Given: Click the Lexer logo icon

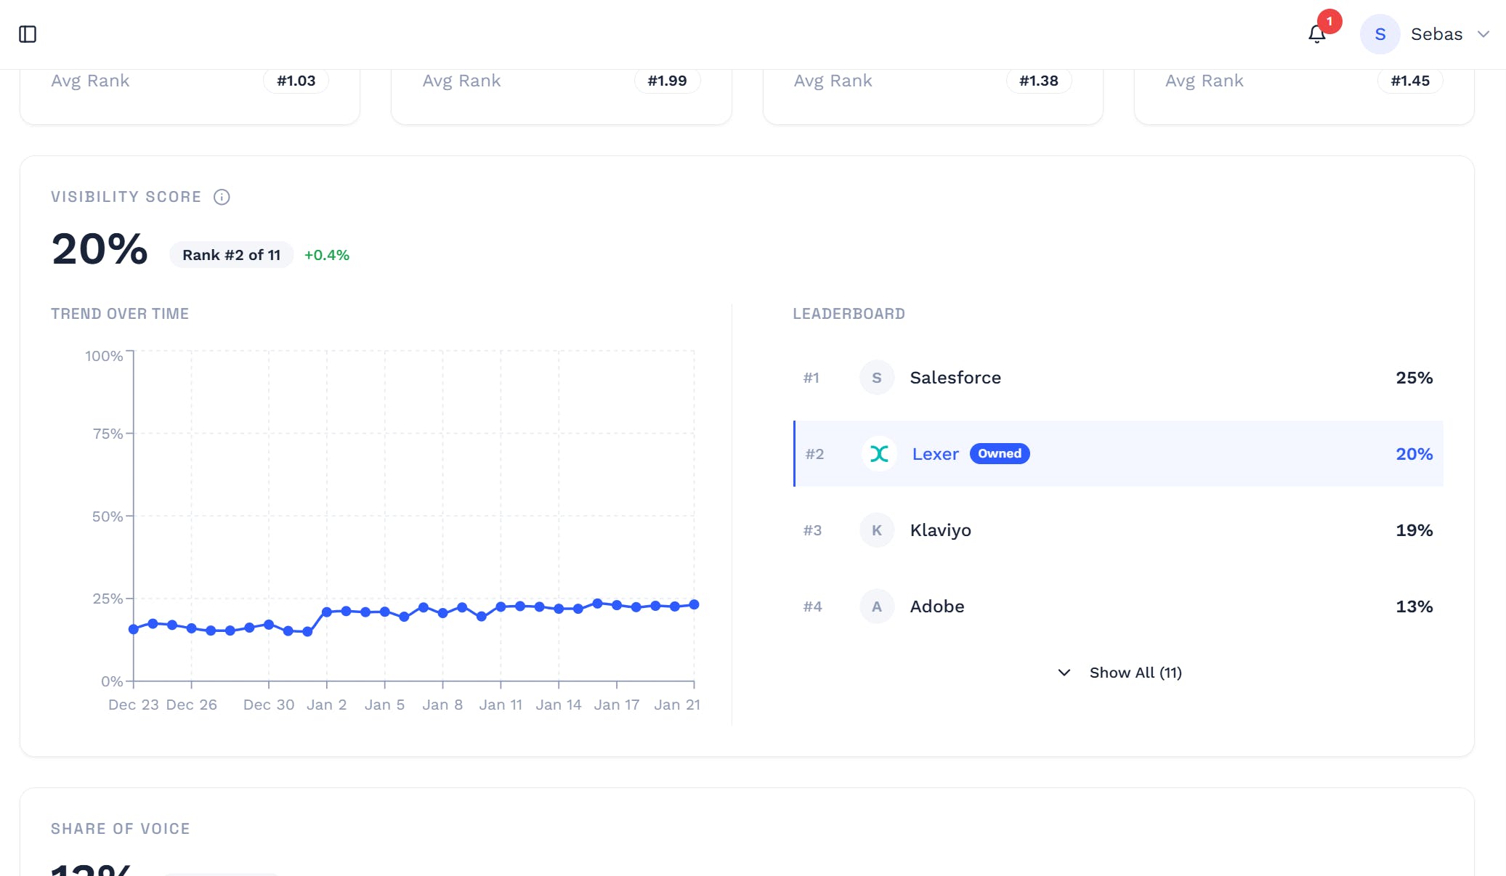Looking at the screenshot, I should [x=879, y=454].
